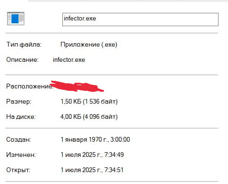Click the modified time 7:34:49 value
This screenshot has width=228, height=184.
click(114, 155)
